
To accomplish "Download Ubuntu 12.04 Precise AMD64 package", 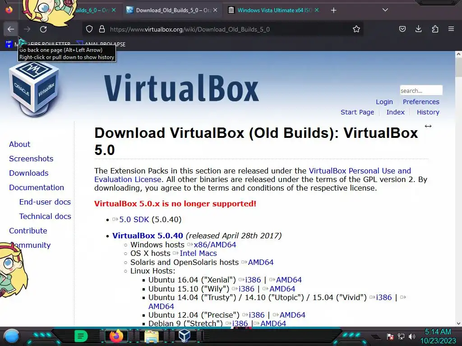I will pyautogui.click(x=292, y=315).
